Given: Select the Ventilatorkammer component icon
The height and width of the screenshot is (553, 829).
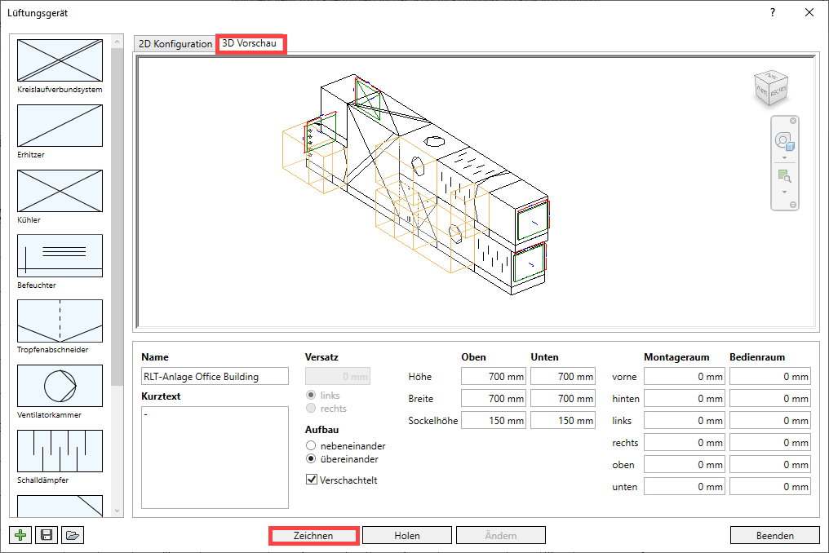Looking at the screenshot, I should tap(60, 386).
